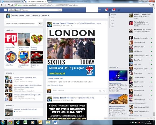Image resolution: width=156 pixels, height=125 pixels.
Task: Open Stephen, James, Neal group conversation
Action: pyautogui.click(x=140, y=107)
